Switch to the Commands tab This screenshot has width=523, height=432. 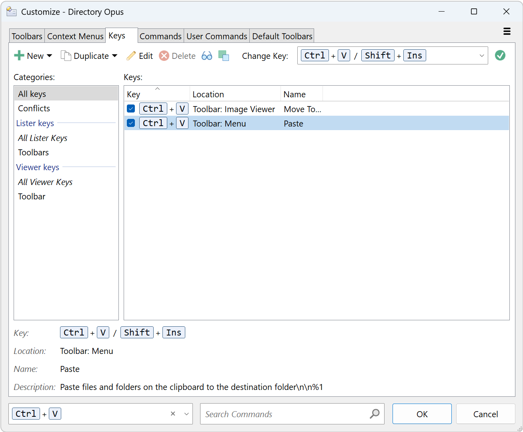pos(160,36)
